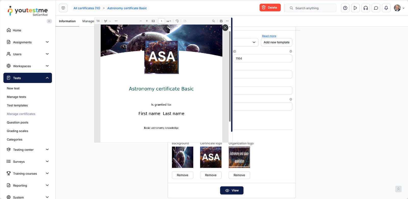Expand the Training courses menu
408x199 pixels.
pyautogui.click(x=28, y=174)
